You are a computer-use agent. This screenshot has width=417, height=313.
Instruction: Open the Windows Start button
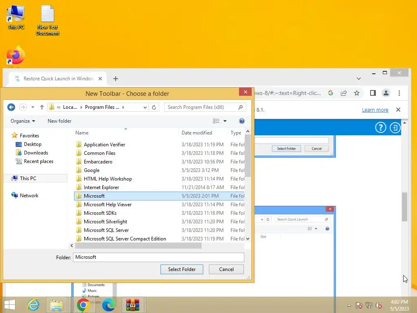point(10,305)
